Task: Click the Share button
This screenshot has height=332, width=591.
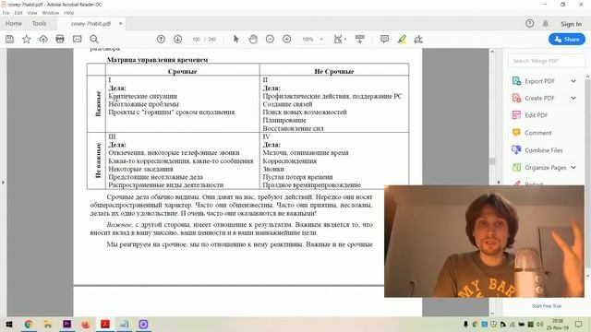Action: coord(567,39)
